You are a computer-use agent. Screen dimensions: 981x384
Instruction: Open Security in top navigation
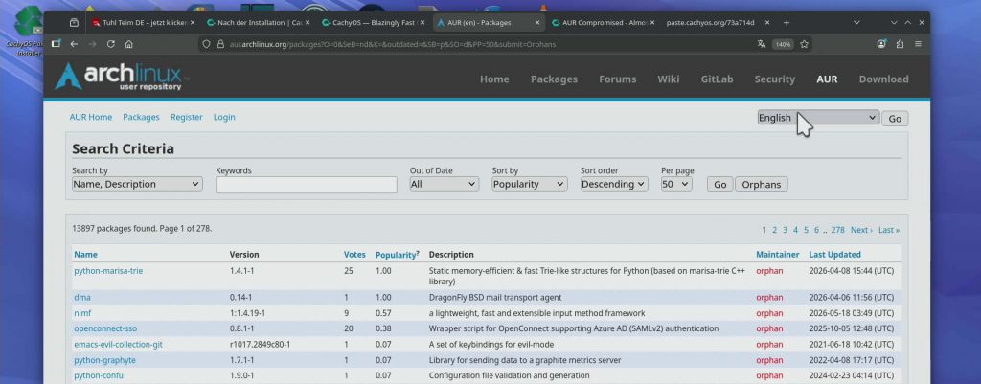point(774,79)
